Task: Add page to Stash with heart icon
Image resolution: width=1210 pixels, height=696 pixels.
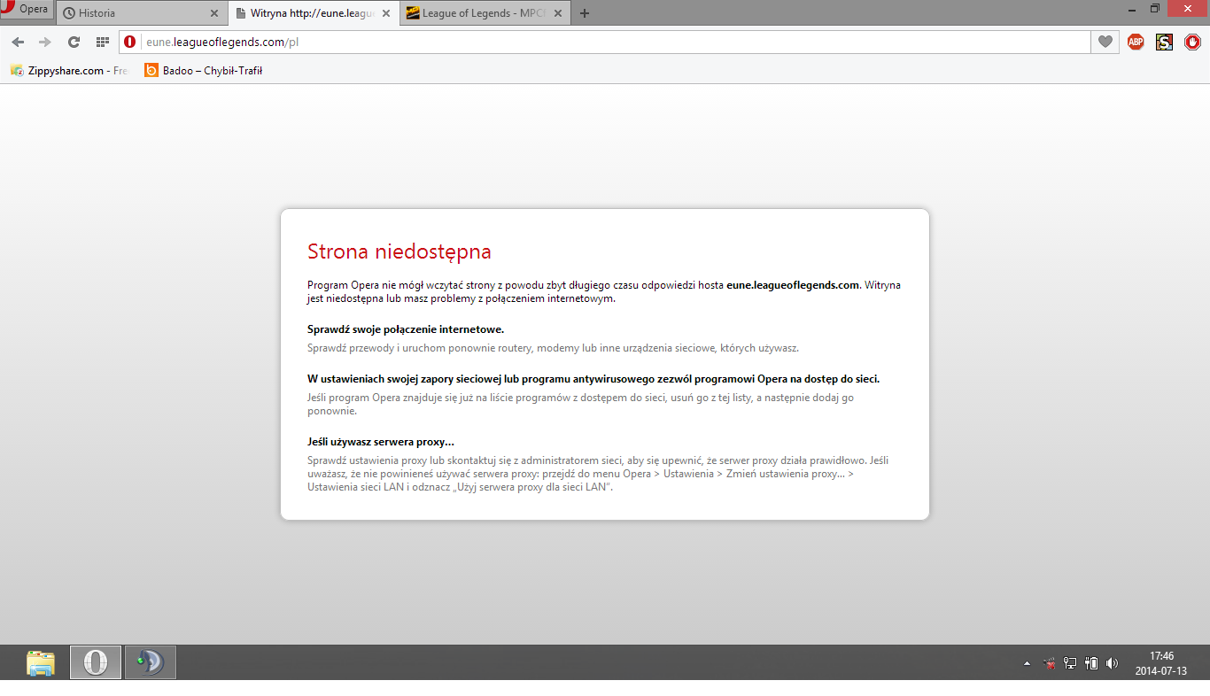Action: point(1105,42)
